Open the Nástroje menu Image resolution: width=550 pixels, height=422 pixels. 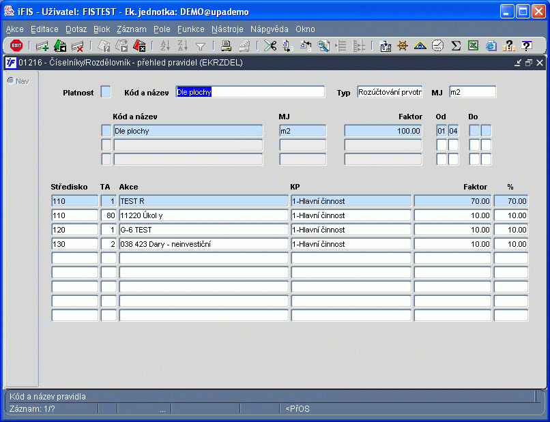(x=227, y=29)
